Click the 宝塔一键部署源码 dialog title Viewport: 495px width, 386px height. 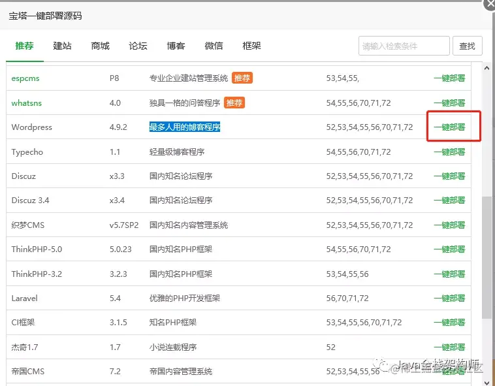[x=45, y=16]
